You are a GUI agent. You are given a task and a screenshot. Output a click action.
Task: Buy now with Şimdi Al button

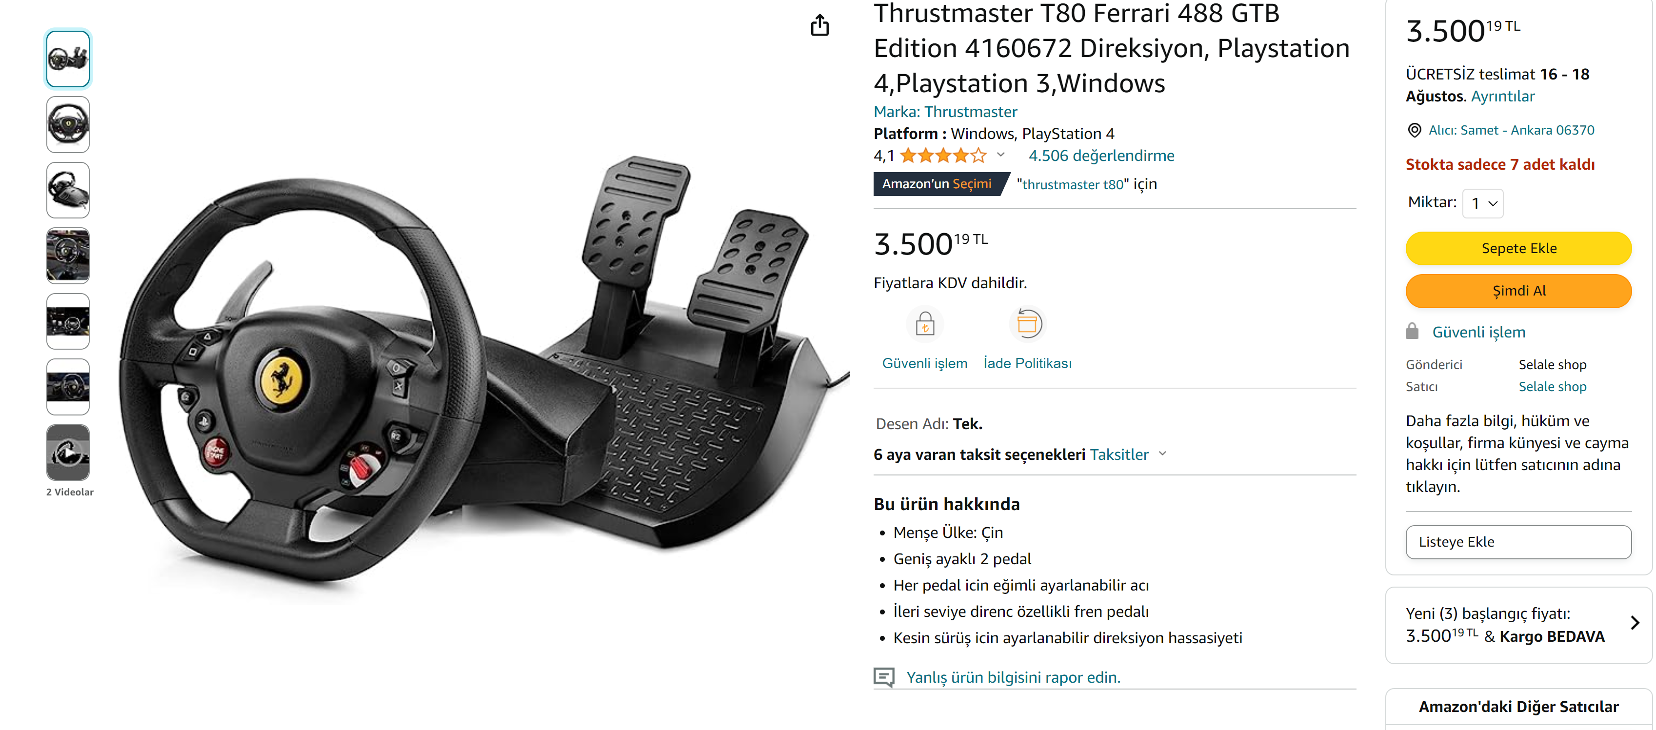(x=1518, y=291)
